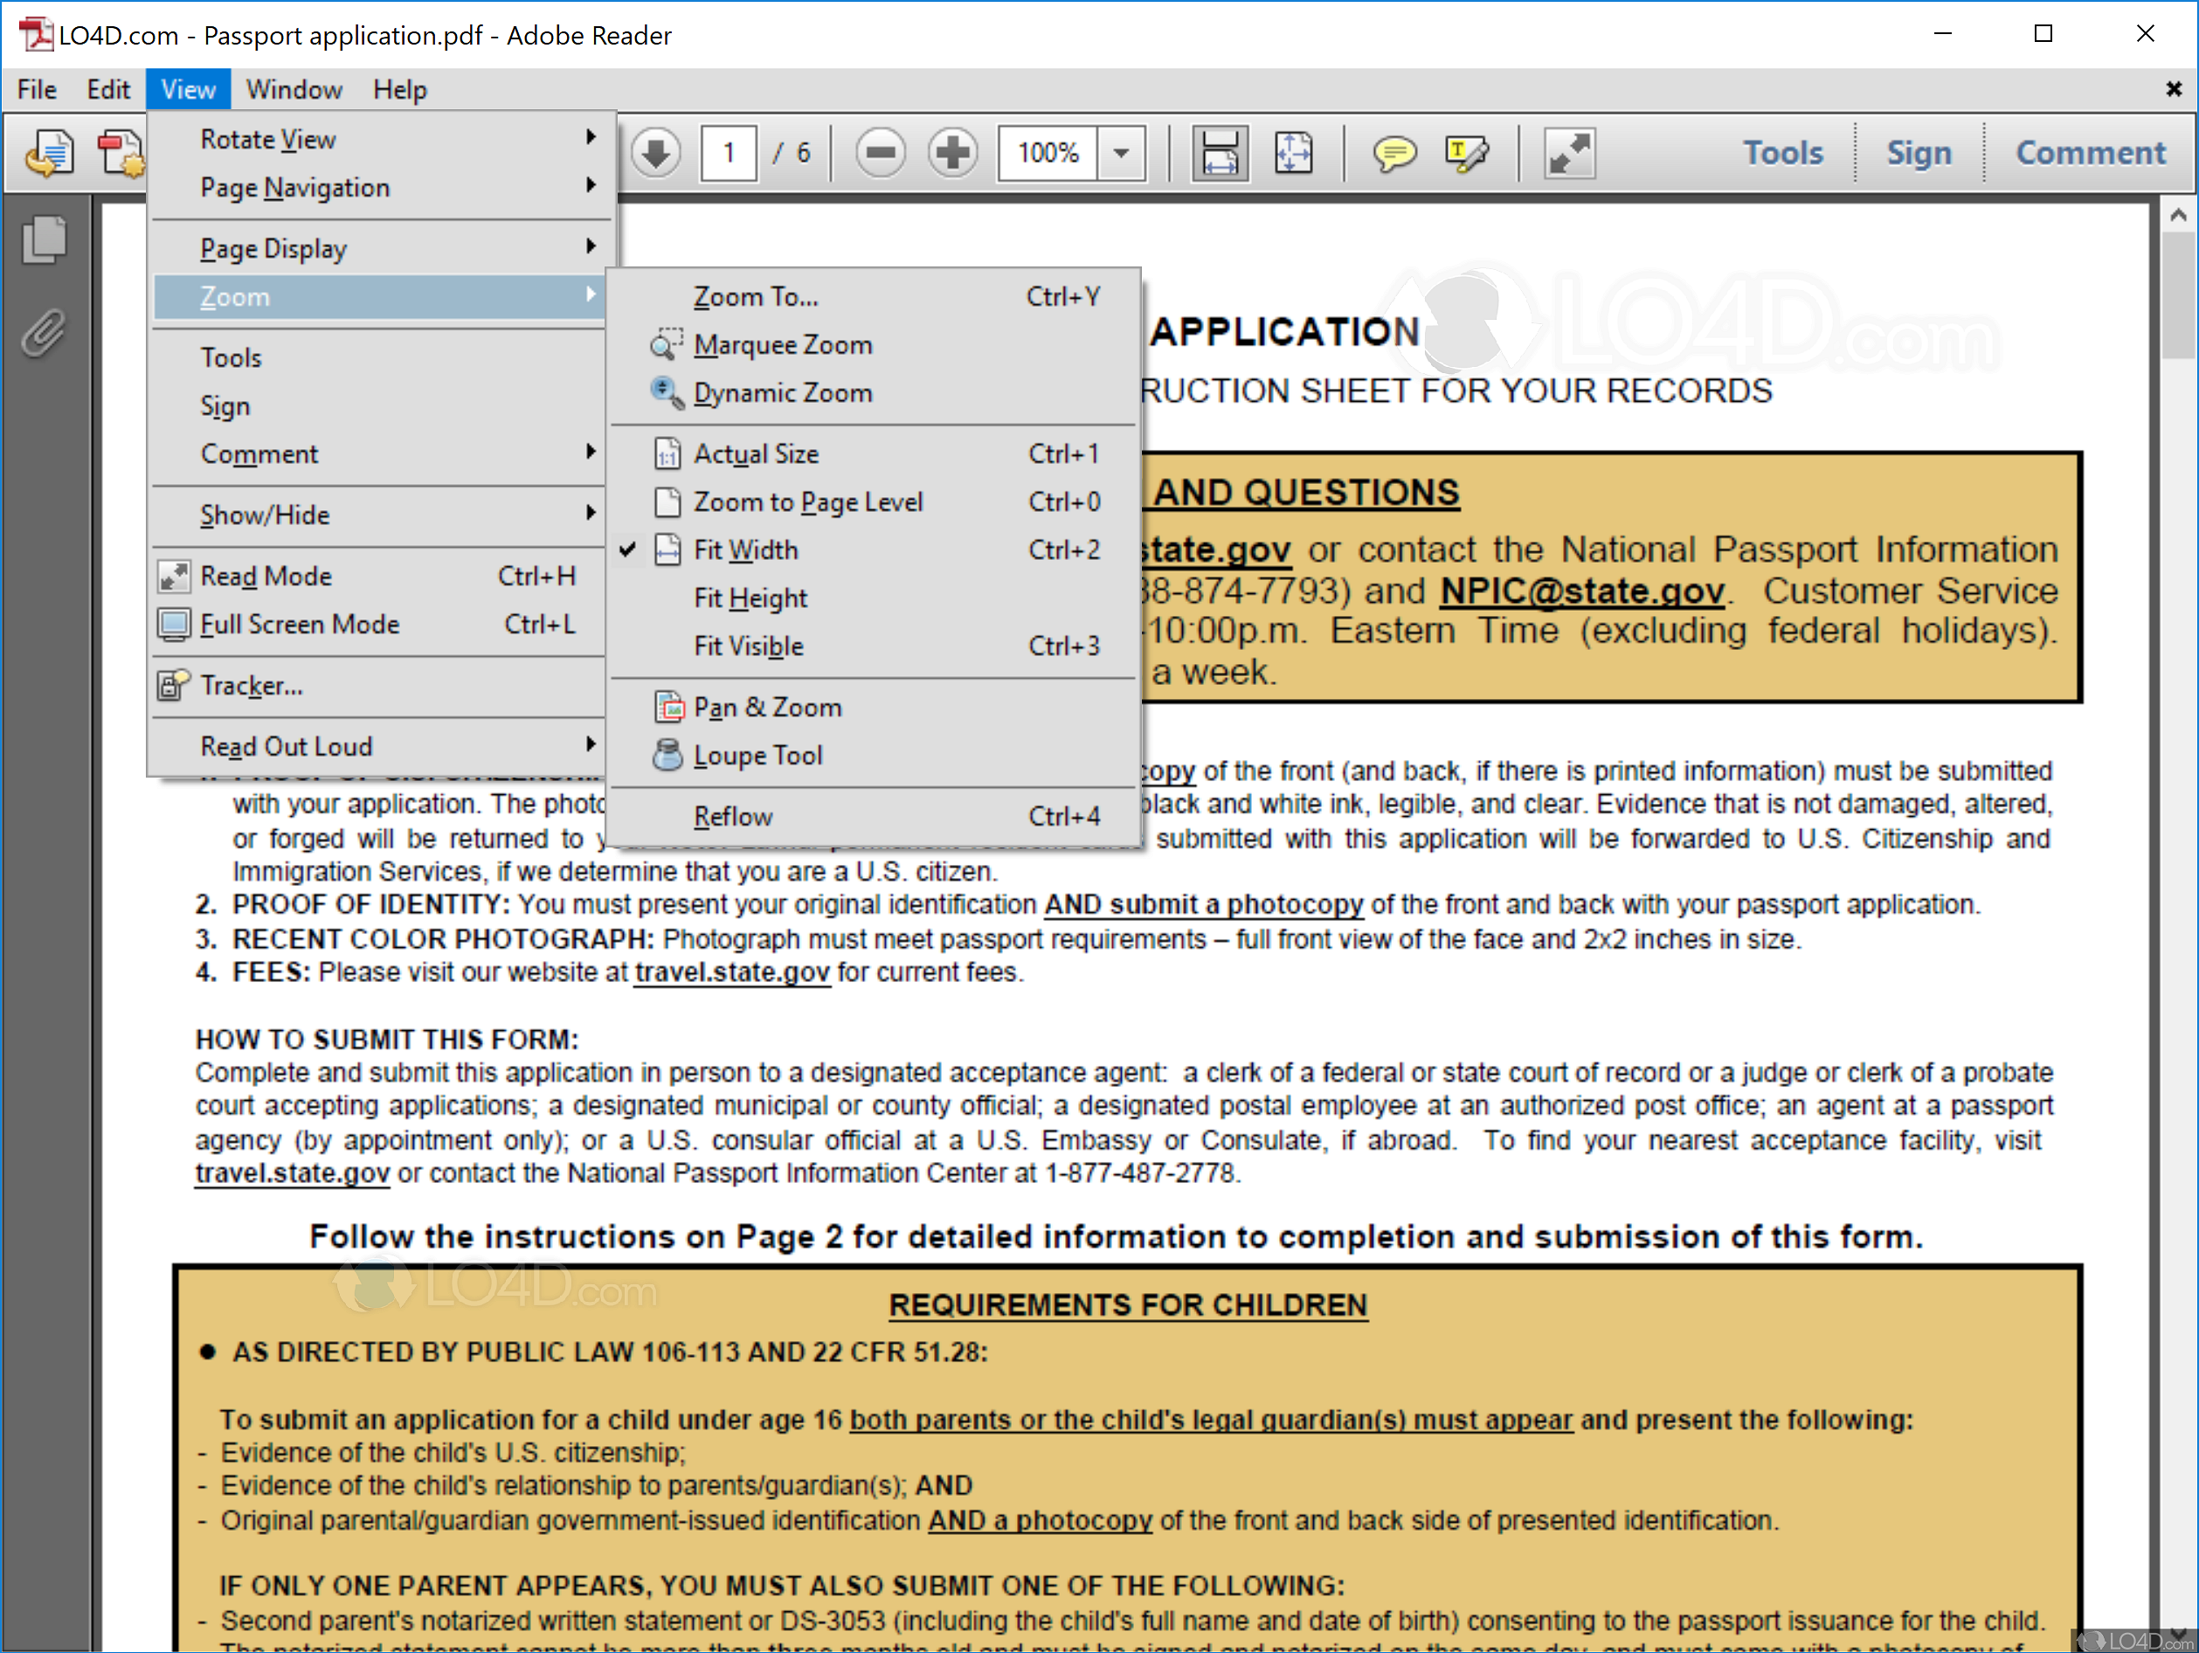Open the zoom percentage dropdown arrow
Screen dimensions: 2199x1653
pyautogui.click(x=1122, y=153)
